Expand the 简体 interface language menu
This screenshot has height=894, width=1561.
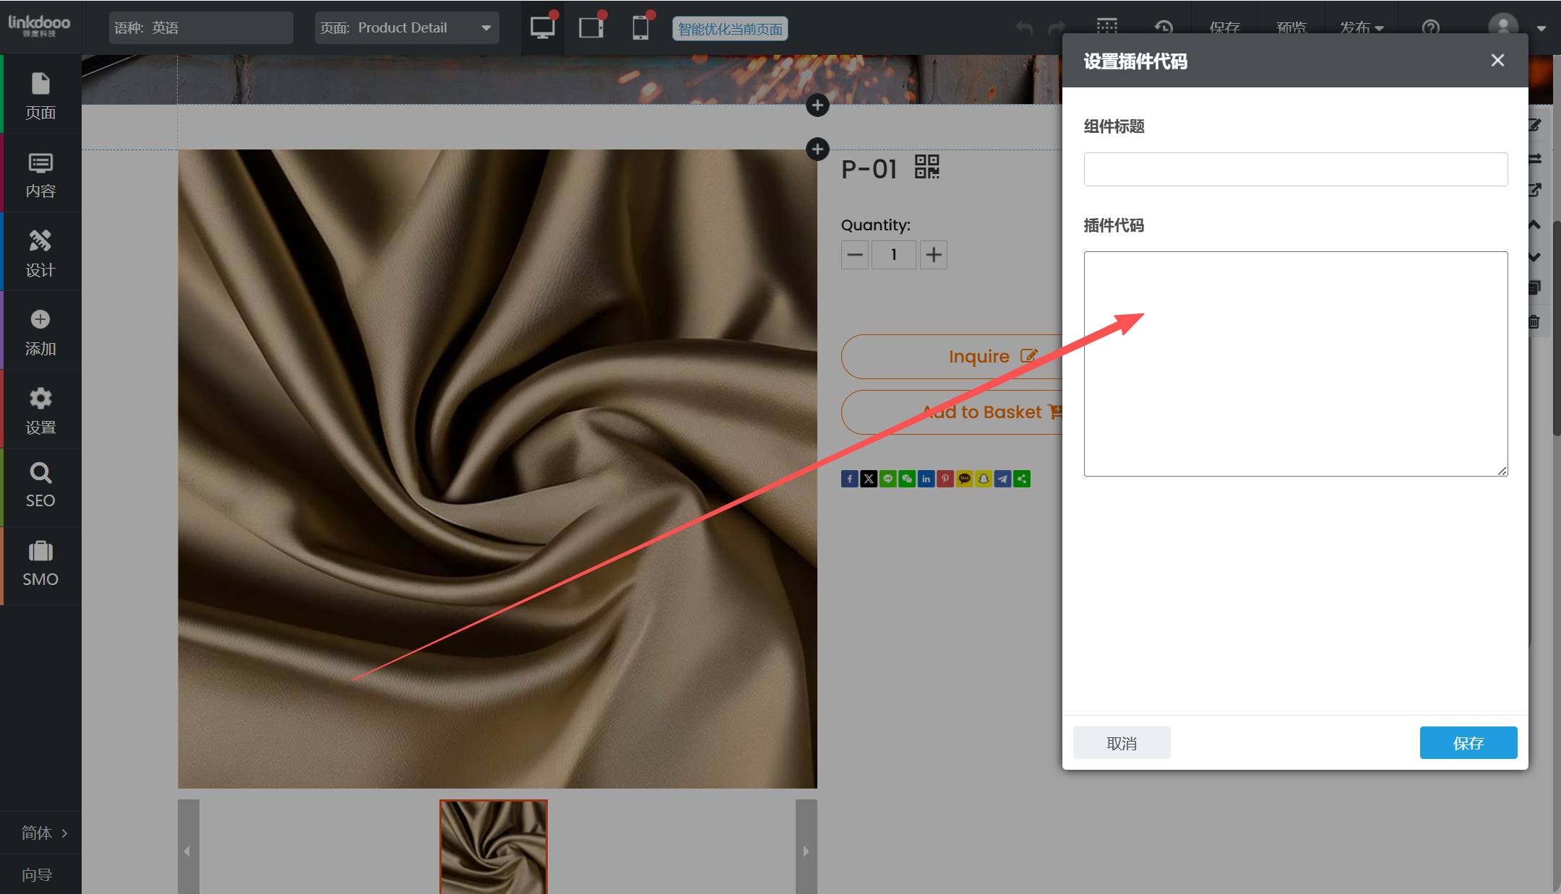tap(43, 833)
